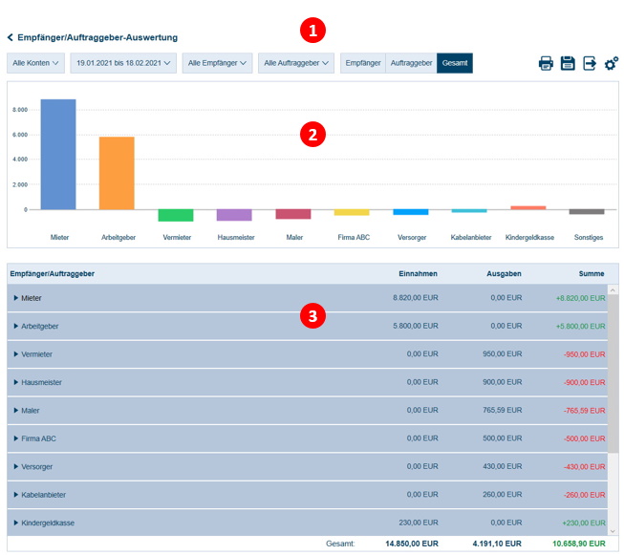Open the Alle Konten dropdown
Image resolution: width=624 pixels, height=555 pixels.
[x=35, y=63]
